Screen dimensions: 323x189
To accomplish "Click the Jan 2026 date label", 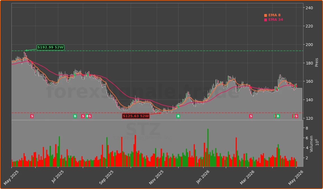I will [x=203, y=177].
